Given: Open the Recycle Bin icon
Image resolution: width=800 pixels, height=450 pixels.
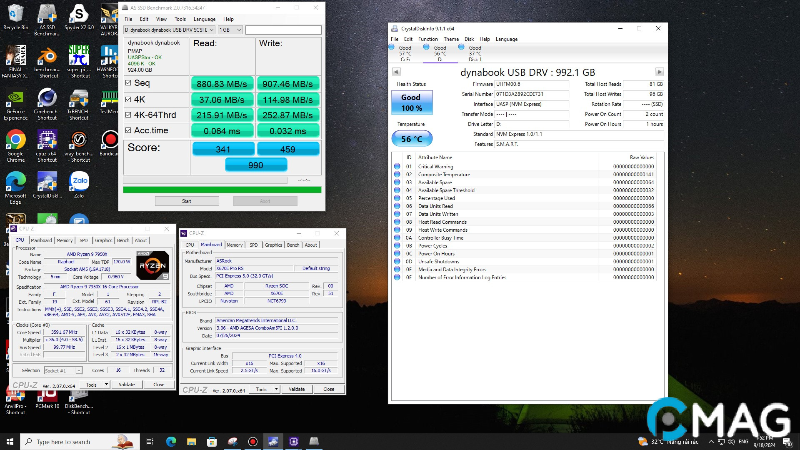Looking at the screenshot, I should point(15,14).
